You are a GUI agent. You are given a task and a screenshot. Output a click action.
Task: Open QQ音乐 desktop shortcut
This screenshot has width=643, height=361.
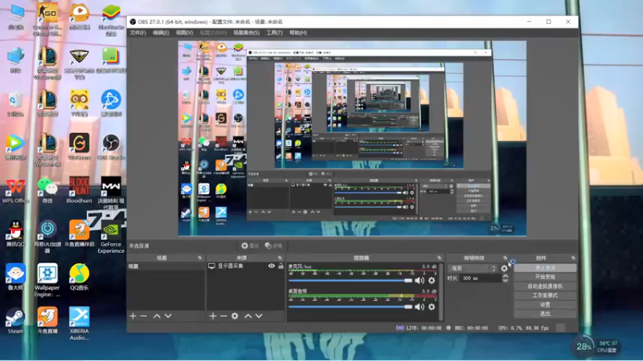pyautogui.click(x=79, y=277)
